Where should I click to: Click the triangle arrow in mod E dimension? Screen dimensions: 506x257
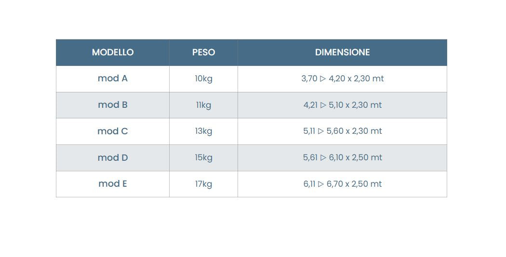(321, 184)
